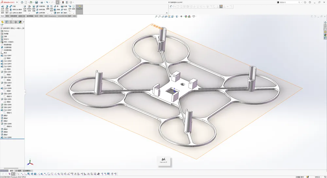Toggle the filter solid bodies selection filter
This screenshot has height=178, width=327.
coord(35,174)
